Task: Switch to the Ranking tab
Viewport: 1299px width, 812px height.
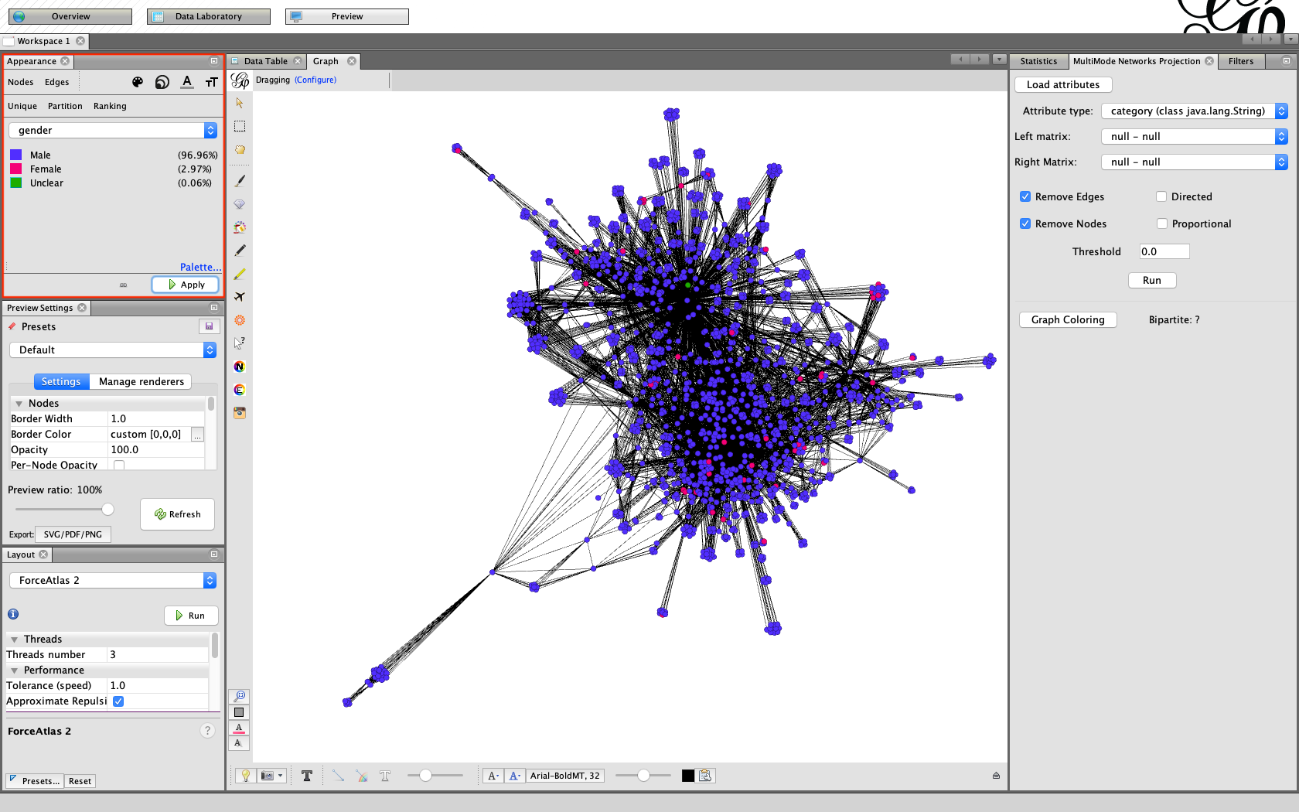Action: point(110,106)
